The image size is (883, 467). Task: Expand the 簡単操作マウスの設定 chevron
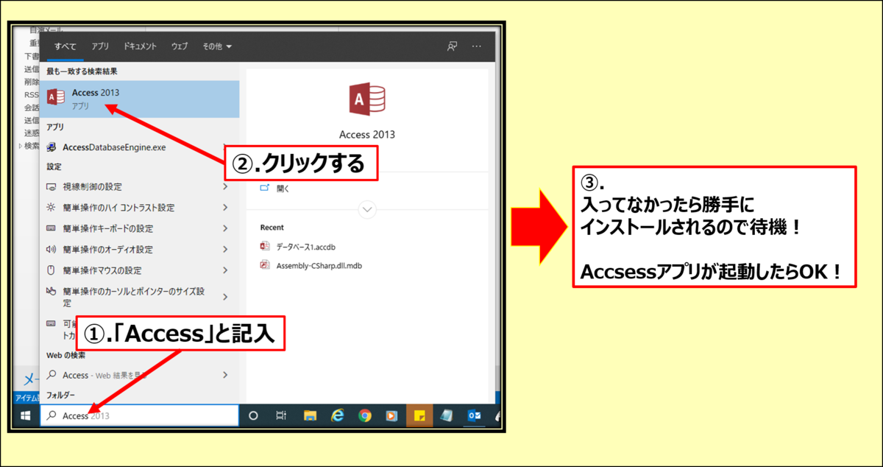click(x=225, y=270)
